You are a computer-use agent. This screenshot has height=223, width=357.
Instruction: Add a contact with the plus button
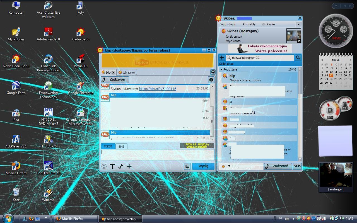222,58
